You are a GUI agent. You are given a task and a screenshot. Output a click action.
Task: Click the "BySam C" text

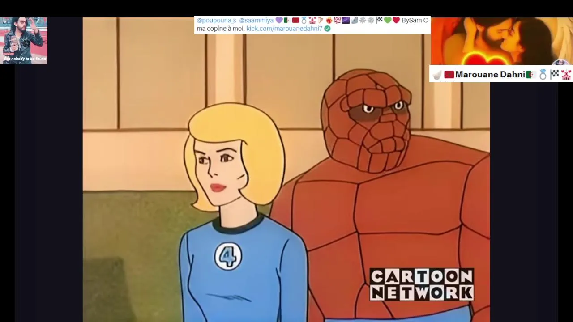click(415, 21)
